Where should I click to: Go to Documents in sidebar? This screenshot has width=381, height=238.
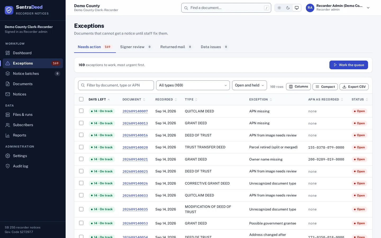click(33, 84)
